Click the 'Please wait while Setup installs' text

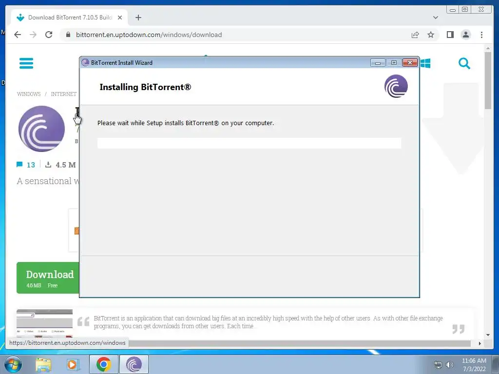(x=186, y=123)
